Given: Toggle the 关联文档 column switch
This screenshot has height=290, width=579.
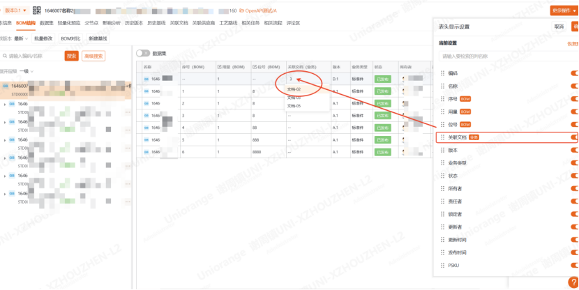Looking at the screenshot, I should 574,137.
